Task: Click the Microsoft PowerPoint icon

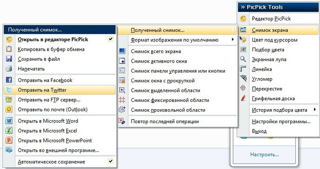Action: point(9,141)
